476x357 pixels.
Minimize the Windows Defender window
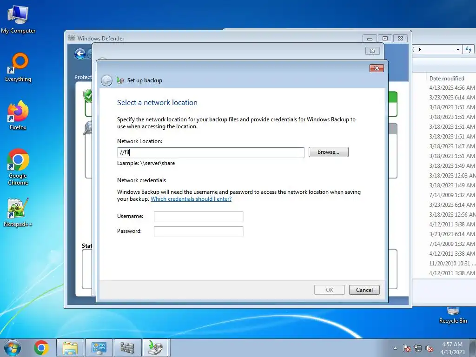coord(370,39)
